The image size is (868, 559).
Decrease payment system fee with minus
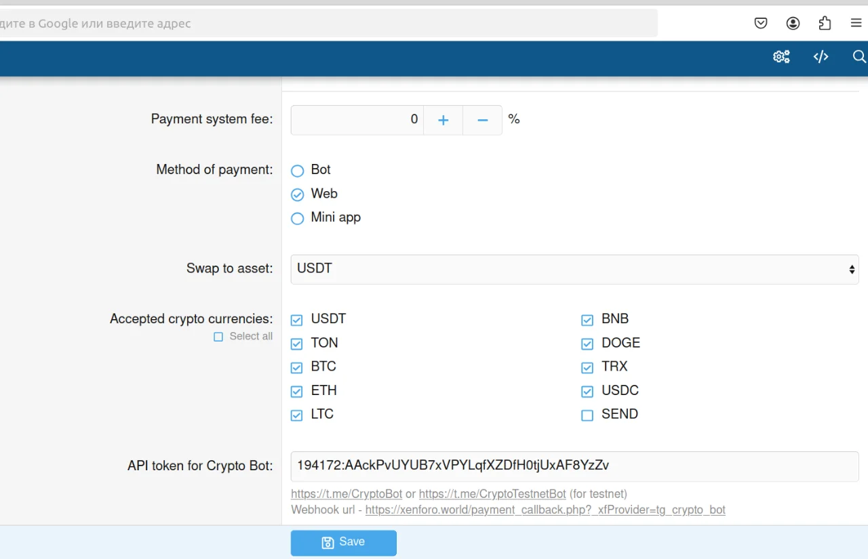pos(482,120)
